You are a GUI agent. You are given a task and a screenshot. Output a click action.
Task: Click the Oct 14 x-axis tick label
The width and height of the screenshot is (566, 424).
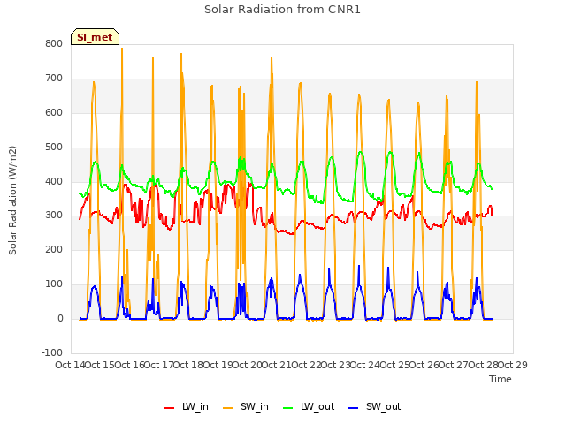click(70, 365)
